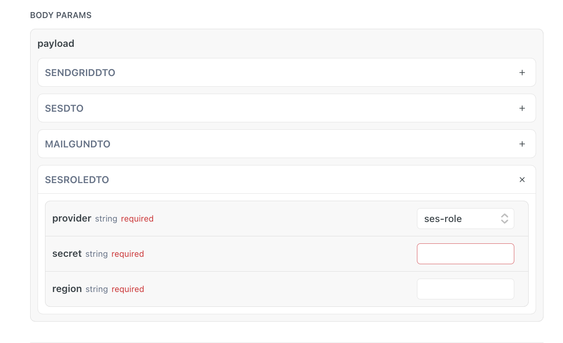Collapse SESROLEDTO with the X icon
The width and height of the screenshot is (563, 343).
click(x=522, y=180)
